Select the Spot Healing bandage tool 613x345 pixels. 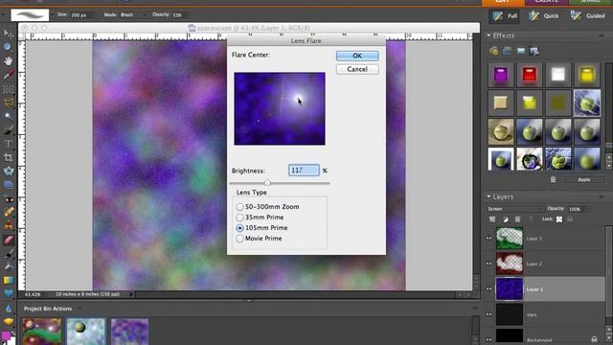[x=9, y=212]
